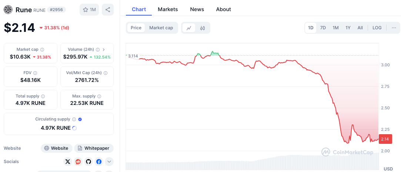Open the News tab
Screen dimensions: 401x172
coord(197,9)
